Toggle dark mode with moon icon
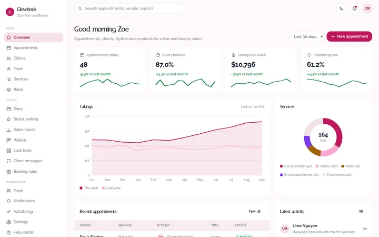Screen dimensions: 379x237 click(341, 8)
